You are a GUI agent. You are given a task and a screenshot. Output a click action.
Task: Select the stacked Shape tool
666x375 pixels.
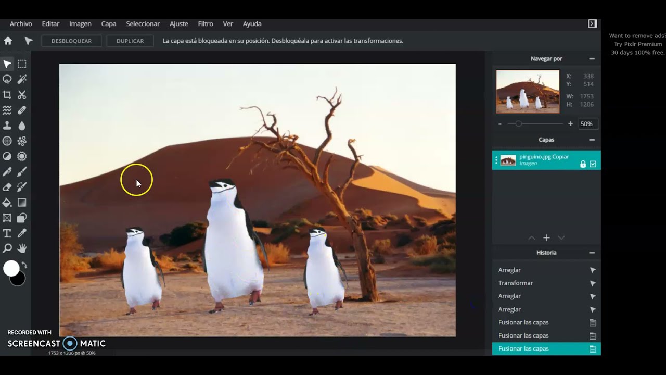pos(22,218)
